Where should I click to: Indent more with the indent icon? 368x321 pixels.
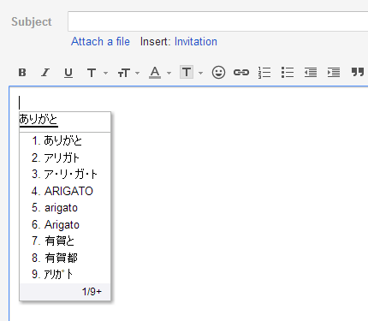coord(334,73)
